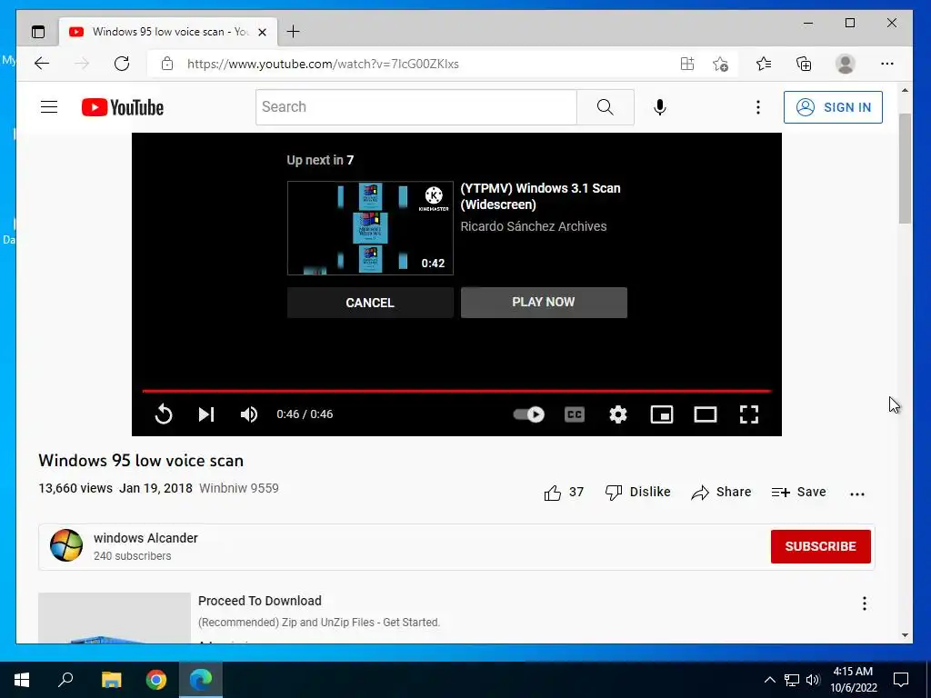
Task: Cancel the up next autoplay
Action: click(x=370, y=303)
